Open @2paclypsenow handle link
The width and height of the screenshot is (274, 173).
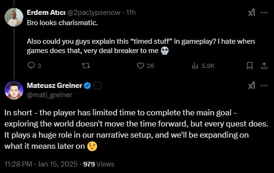point(94,13)
